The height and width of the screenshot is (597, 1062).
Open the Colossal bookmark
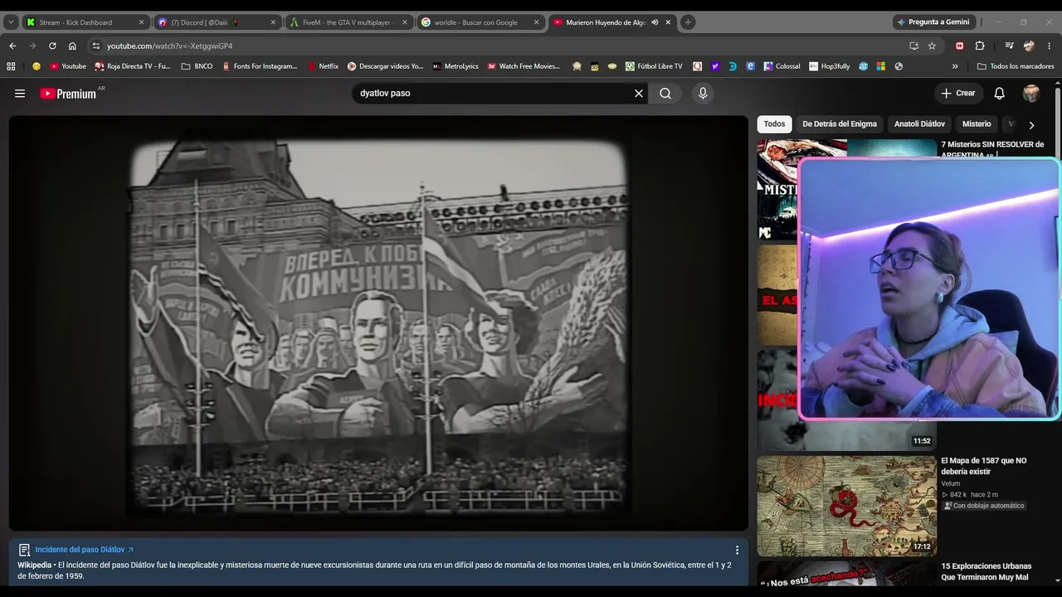pos(782,66)
